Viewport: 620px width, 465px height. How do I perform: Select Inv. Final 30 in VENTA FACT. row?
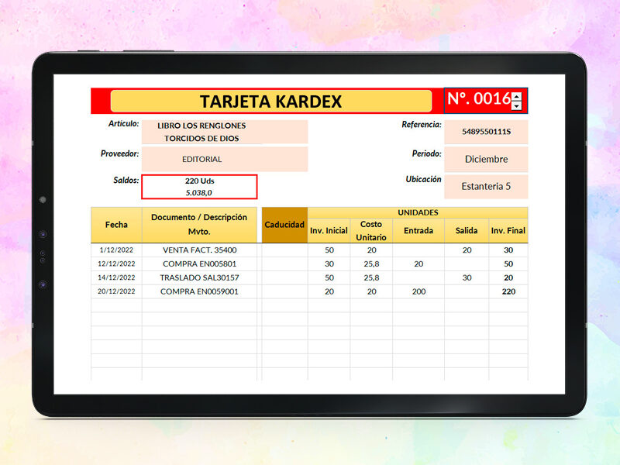(x=508, y=250)
